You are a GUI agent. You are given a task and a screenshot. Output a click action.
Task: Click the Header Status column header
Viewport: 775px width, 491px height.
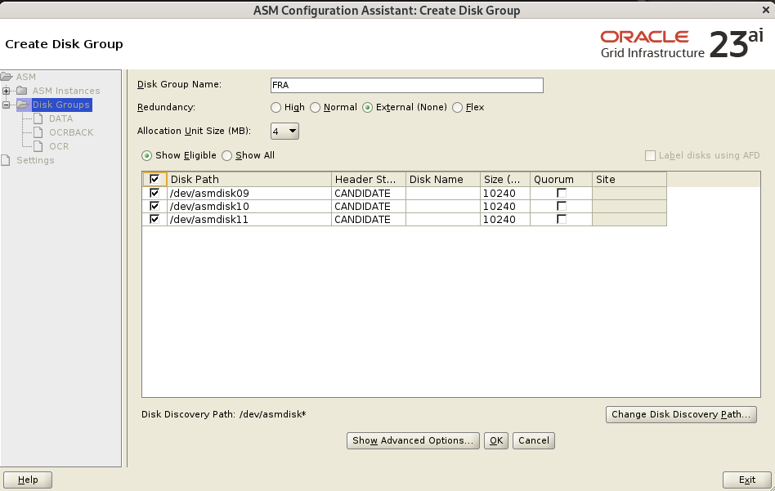tap(368, 179)
